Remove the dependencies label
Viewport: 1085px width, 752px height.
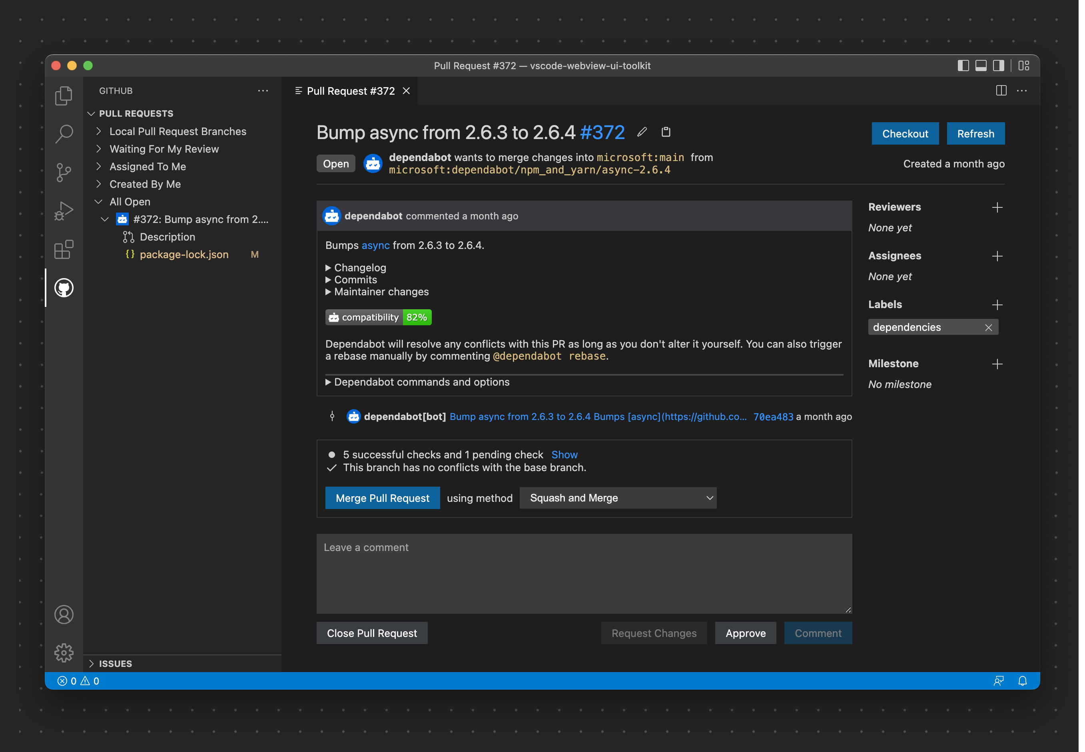click(988, 327)
